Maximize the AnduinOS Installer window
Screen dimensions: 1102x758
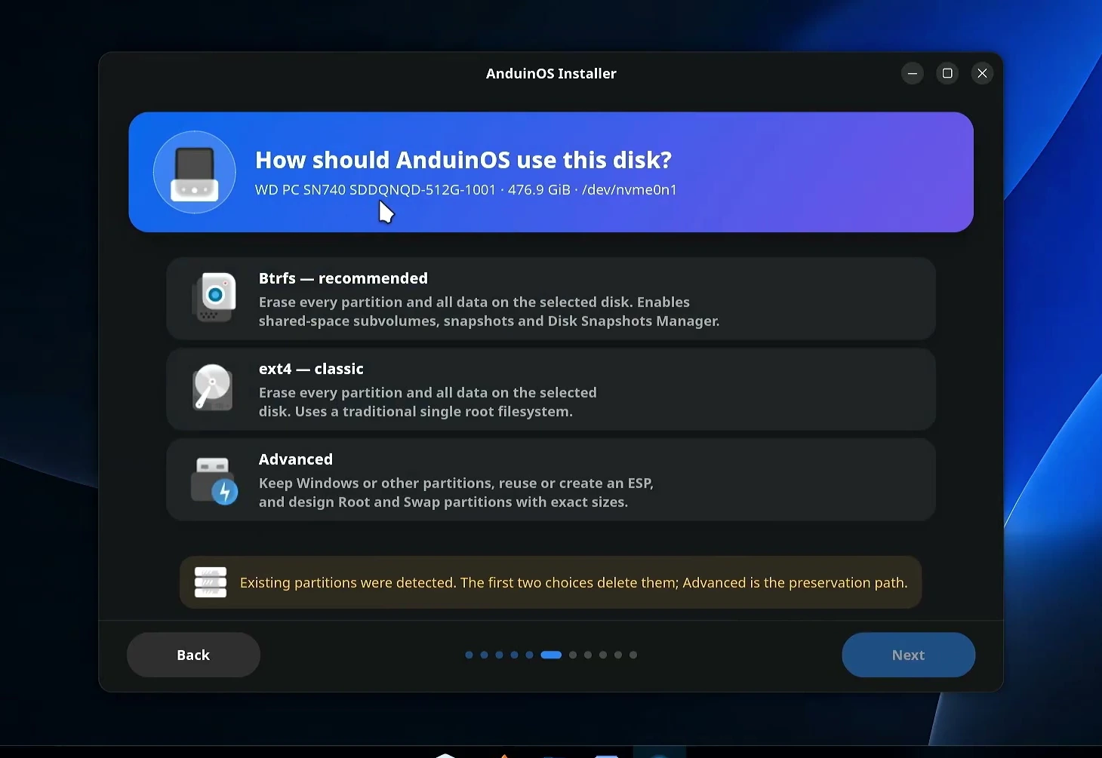click(x=947, y=73)
